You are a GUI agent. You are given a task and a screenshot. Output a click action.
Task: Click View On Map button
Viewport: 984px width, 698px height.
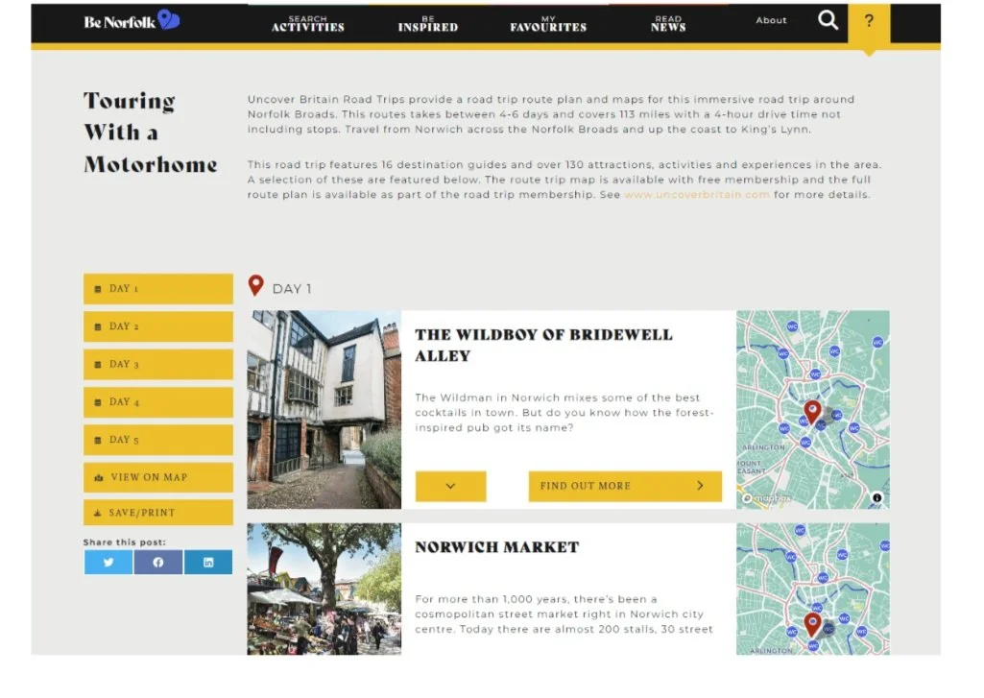158,477
